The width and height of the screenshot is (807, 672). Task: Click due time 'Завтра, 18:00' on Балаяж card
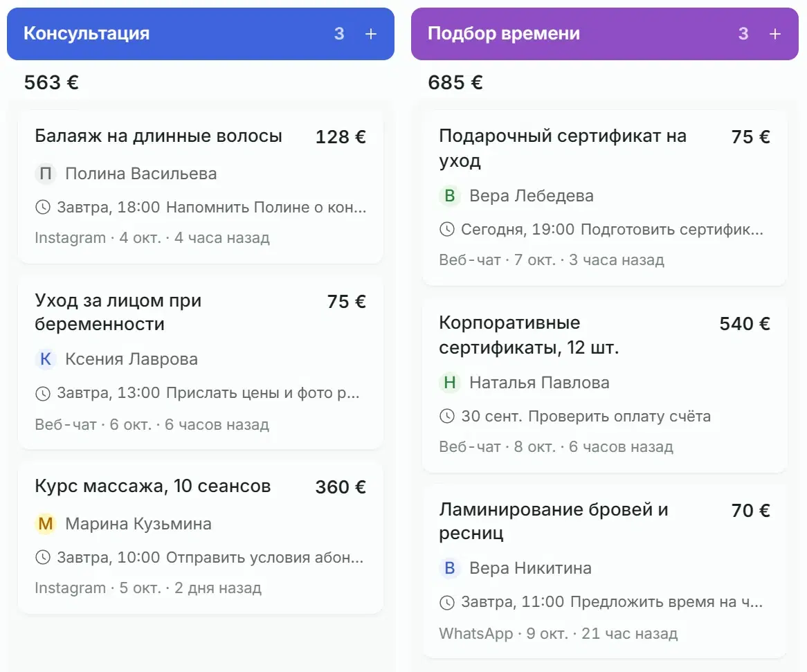tap(109, 208)
